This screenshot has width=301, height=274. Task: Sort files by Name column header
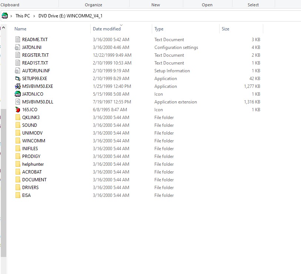[20, 29]
